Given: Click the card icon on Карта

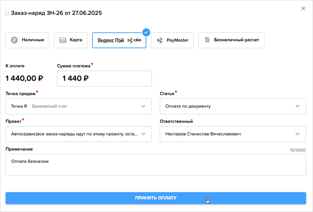Looking at the screenshot, I should 62,40.
